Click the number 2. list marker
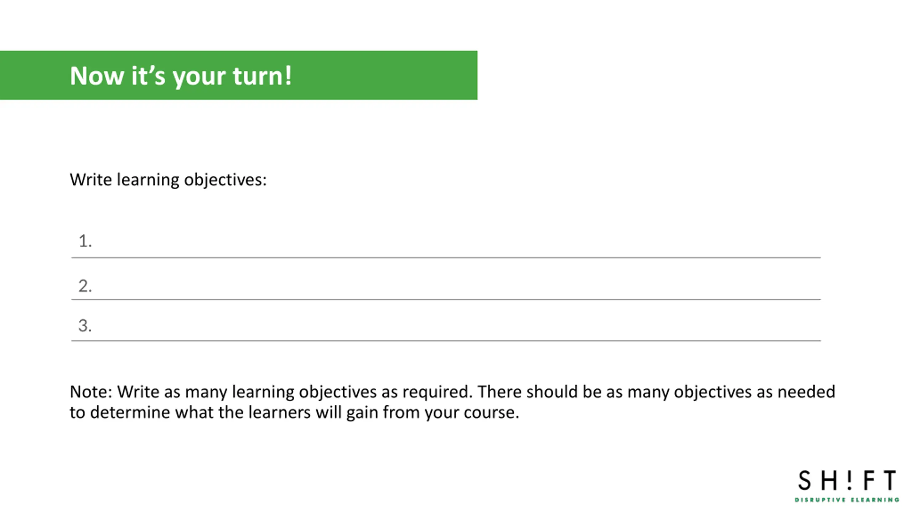The width and height of the screenshot is (912, 513). tap(85, 286)
